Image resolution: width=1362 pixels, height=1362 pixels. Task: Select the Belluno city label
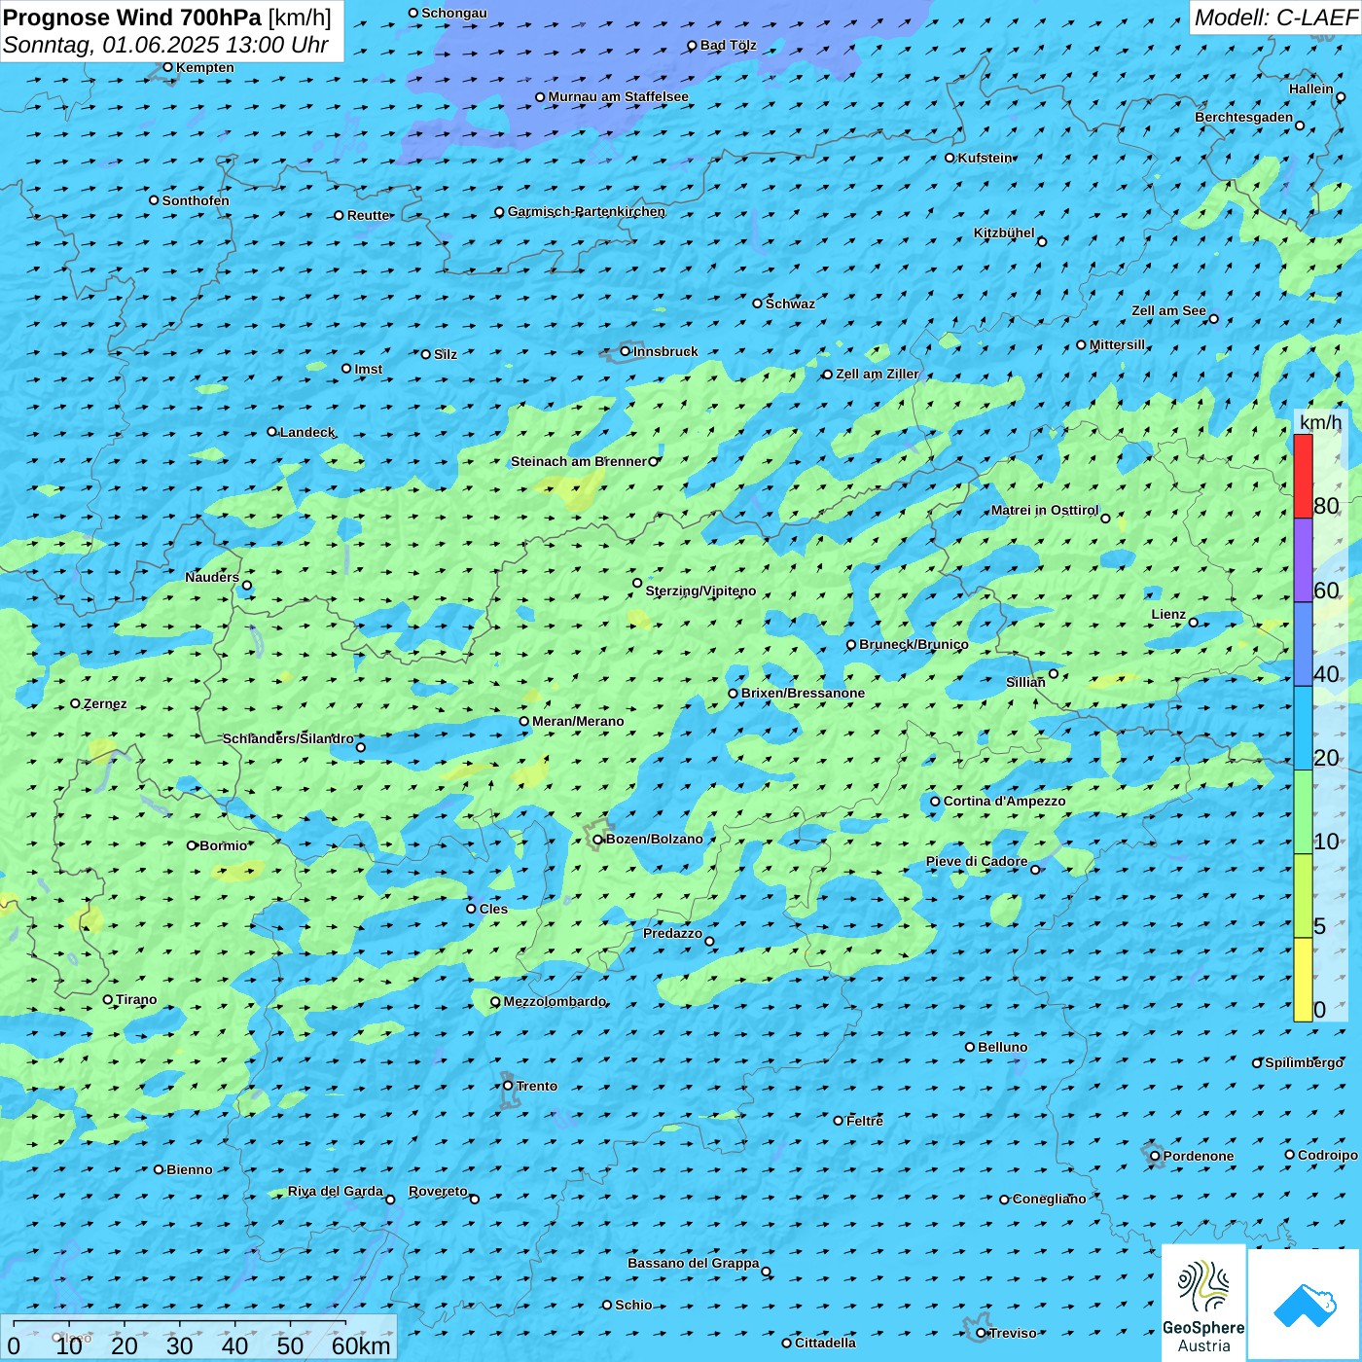pyautogui.click(x=1002, y=1047)
